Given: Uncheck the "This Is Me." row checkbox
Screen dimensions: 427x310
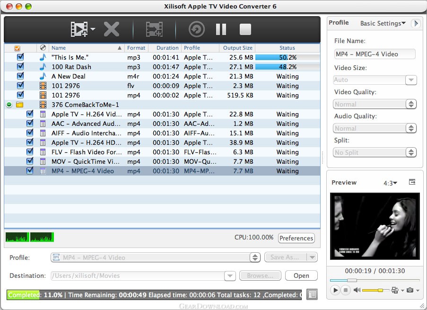Looking at the screenshot, I should pyautogui.click(x=20, y=57).
